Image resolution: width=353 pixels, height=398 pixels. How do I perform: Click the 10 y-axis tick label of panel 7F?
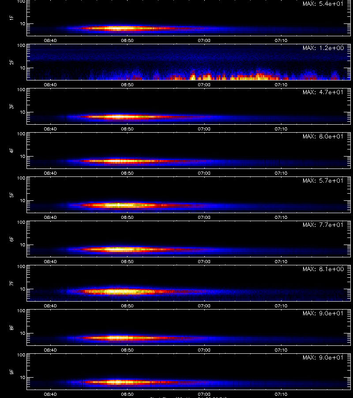click(x=23, y=289)
